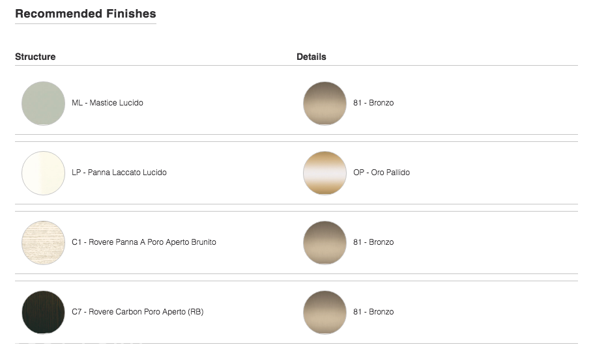This screenshot has height=362, width=593.
Task: Choose Bronzo swatch in the Rovere Carbon row
Action: pos(325,312)
